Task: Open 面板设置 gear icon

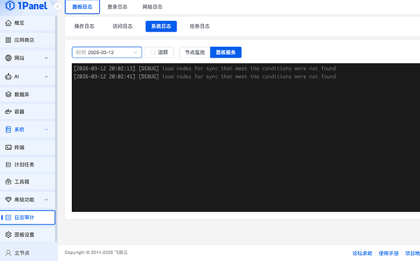Action: [x=8, y=235]
